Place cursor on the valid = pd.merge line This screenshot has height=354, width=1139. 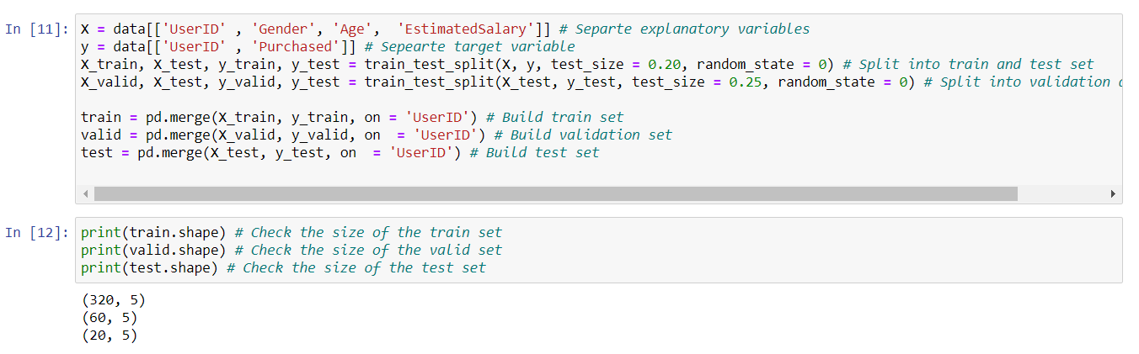pos(278,135)
